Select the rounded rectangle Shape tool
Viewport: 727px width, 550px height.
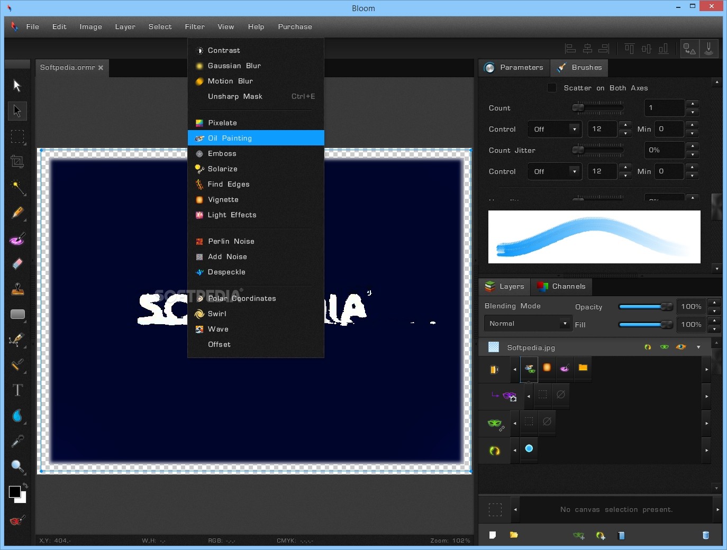(x=17, y=315)
